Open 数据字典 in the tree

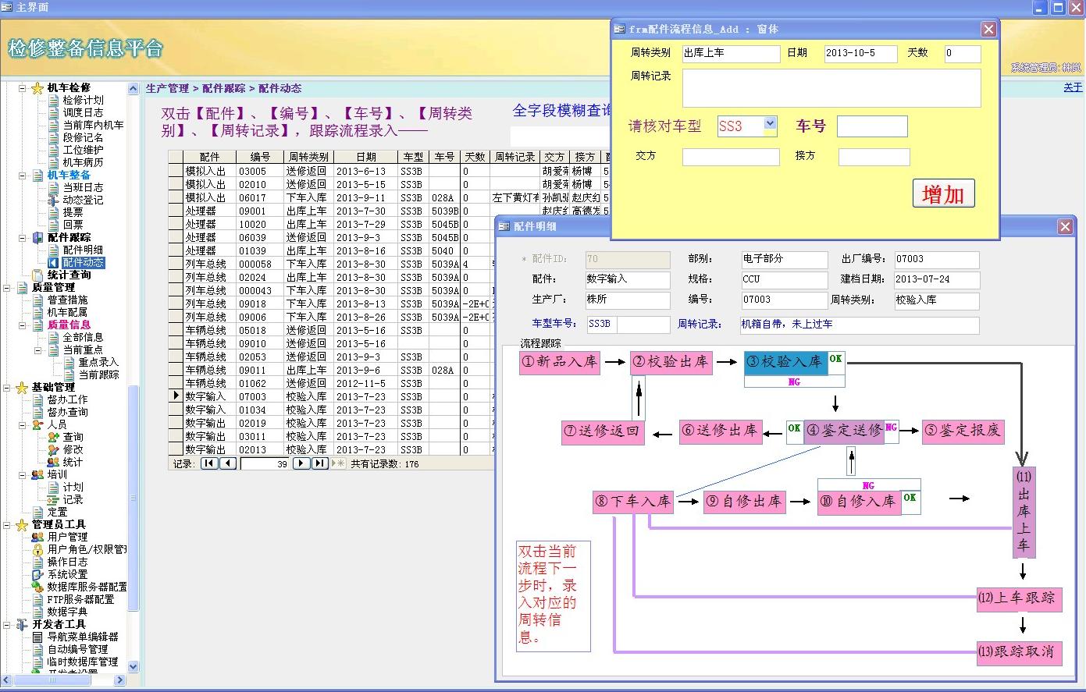67,612
